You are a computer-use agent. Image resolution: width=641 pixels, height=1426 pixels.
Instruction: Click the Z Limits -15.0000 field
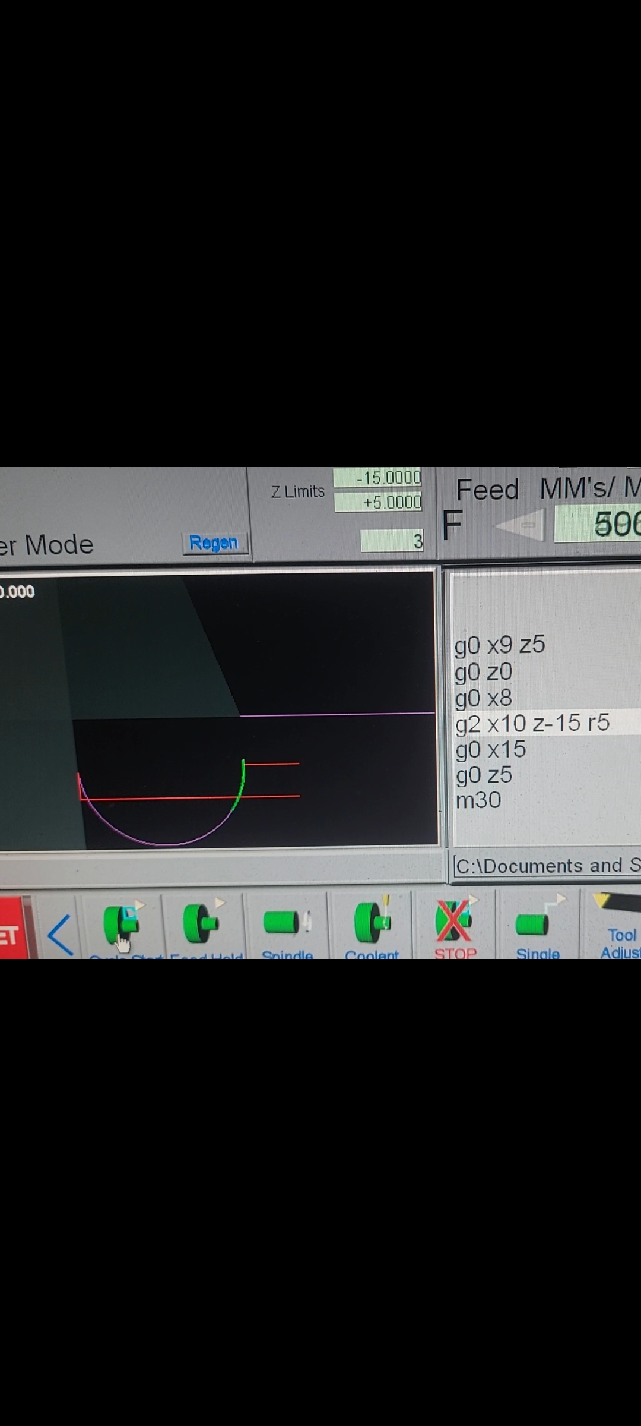(x=377, y=478)
